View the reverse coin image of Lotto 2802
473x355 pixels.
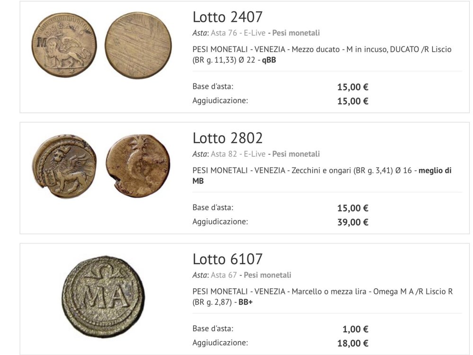coord(138,165)
